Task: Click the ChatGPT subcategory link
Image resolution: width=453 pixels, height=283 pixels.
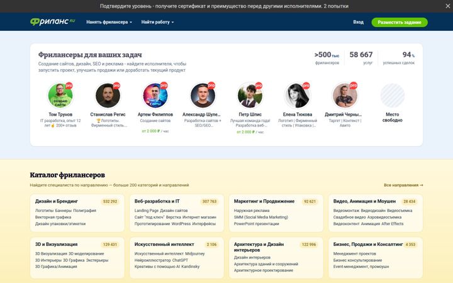Action: pyautogui.click(x=180, y=260)
